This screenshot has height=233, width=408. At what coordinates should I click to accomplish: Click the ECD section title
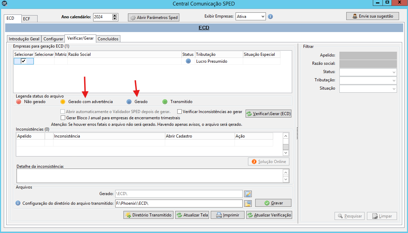tap(204, 28)
